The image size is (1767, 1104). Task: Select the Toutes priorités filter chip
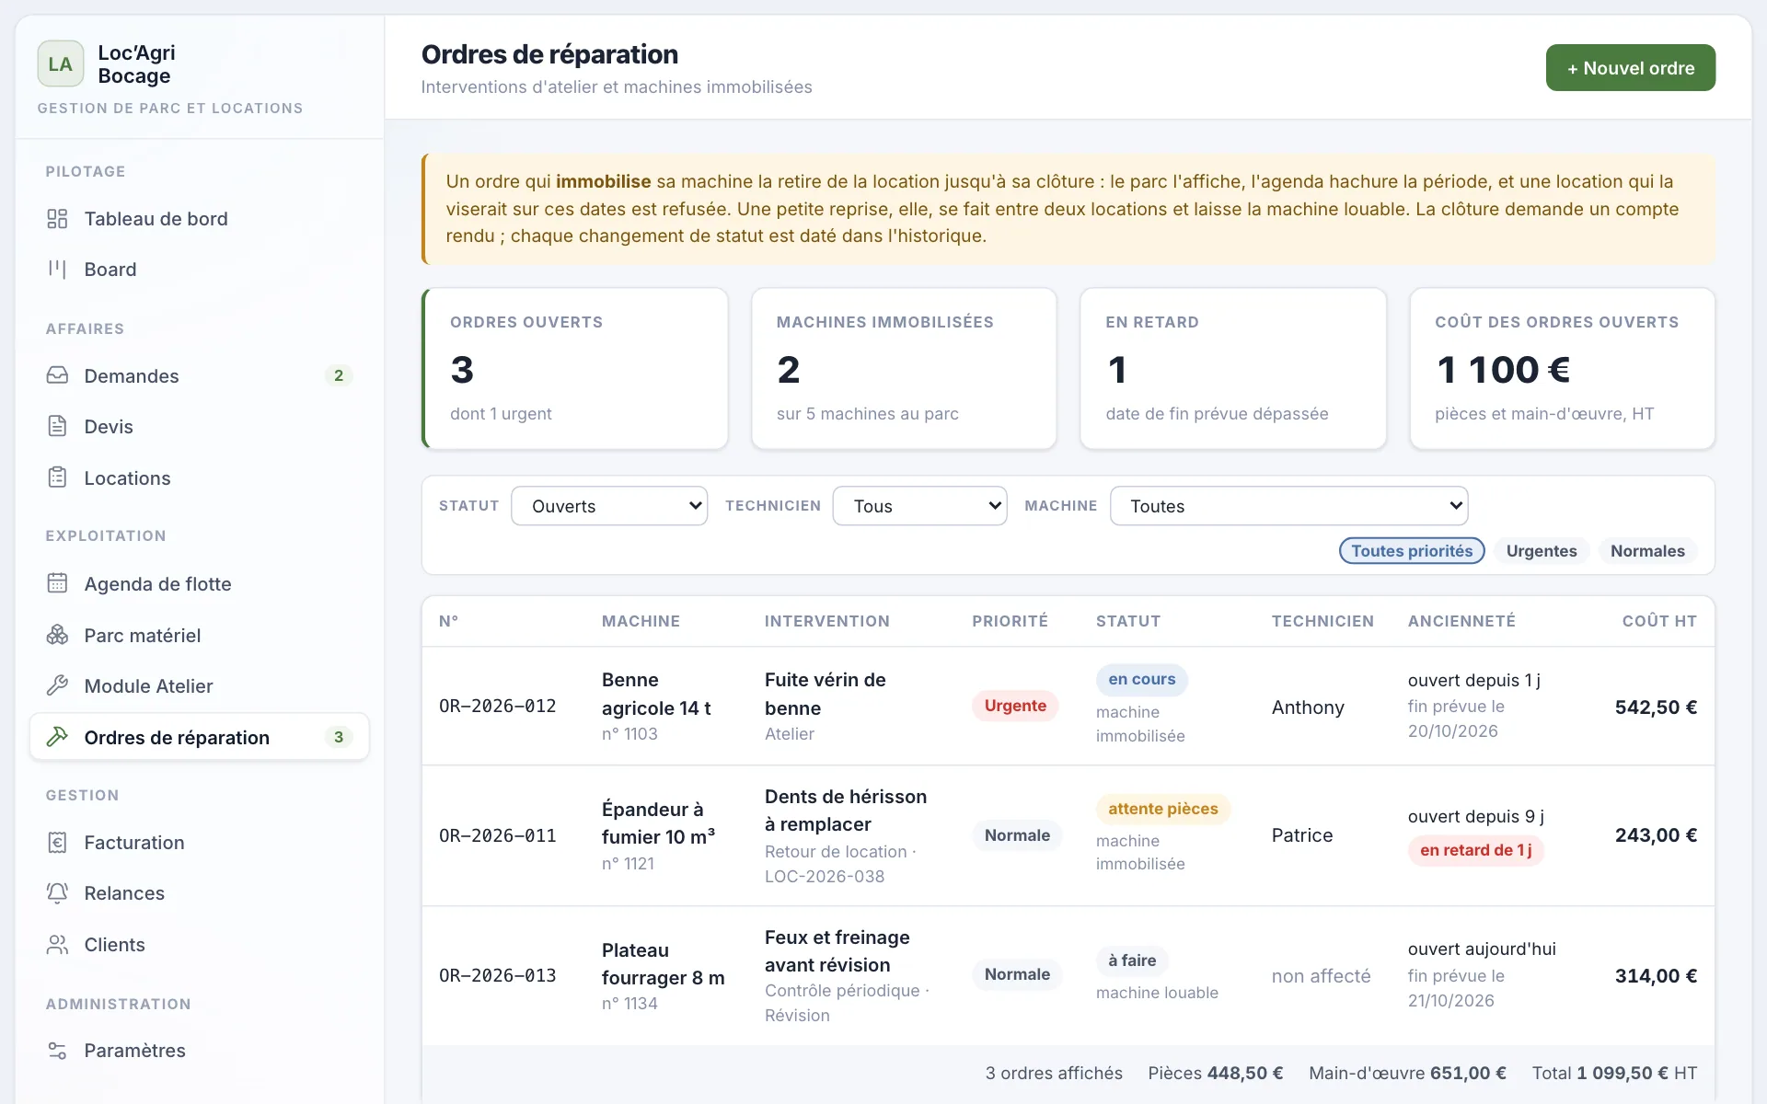(x=1412, y=551)
